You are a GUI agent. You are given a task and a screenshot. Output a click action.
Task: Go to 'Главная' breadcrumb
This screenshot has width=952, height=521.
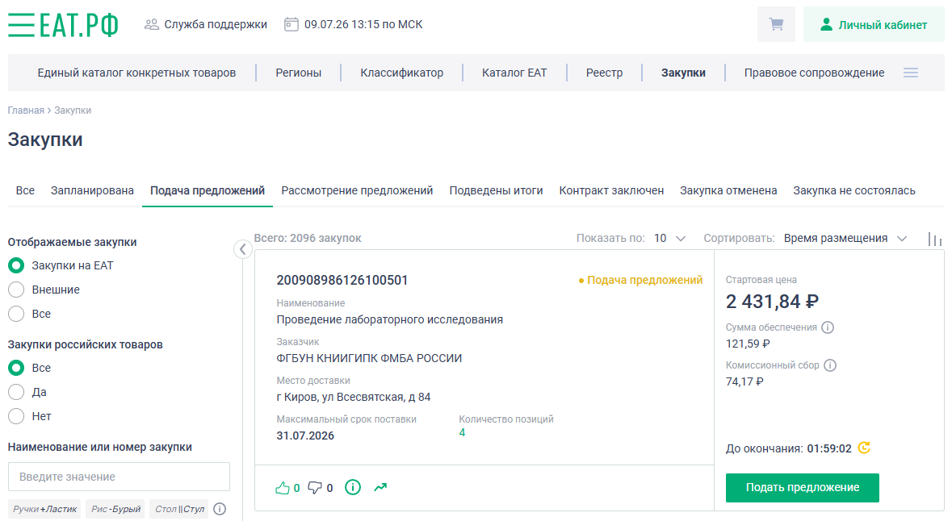click(26, 110)
